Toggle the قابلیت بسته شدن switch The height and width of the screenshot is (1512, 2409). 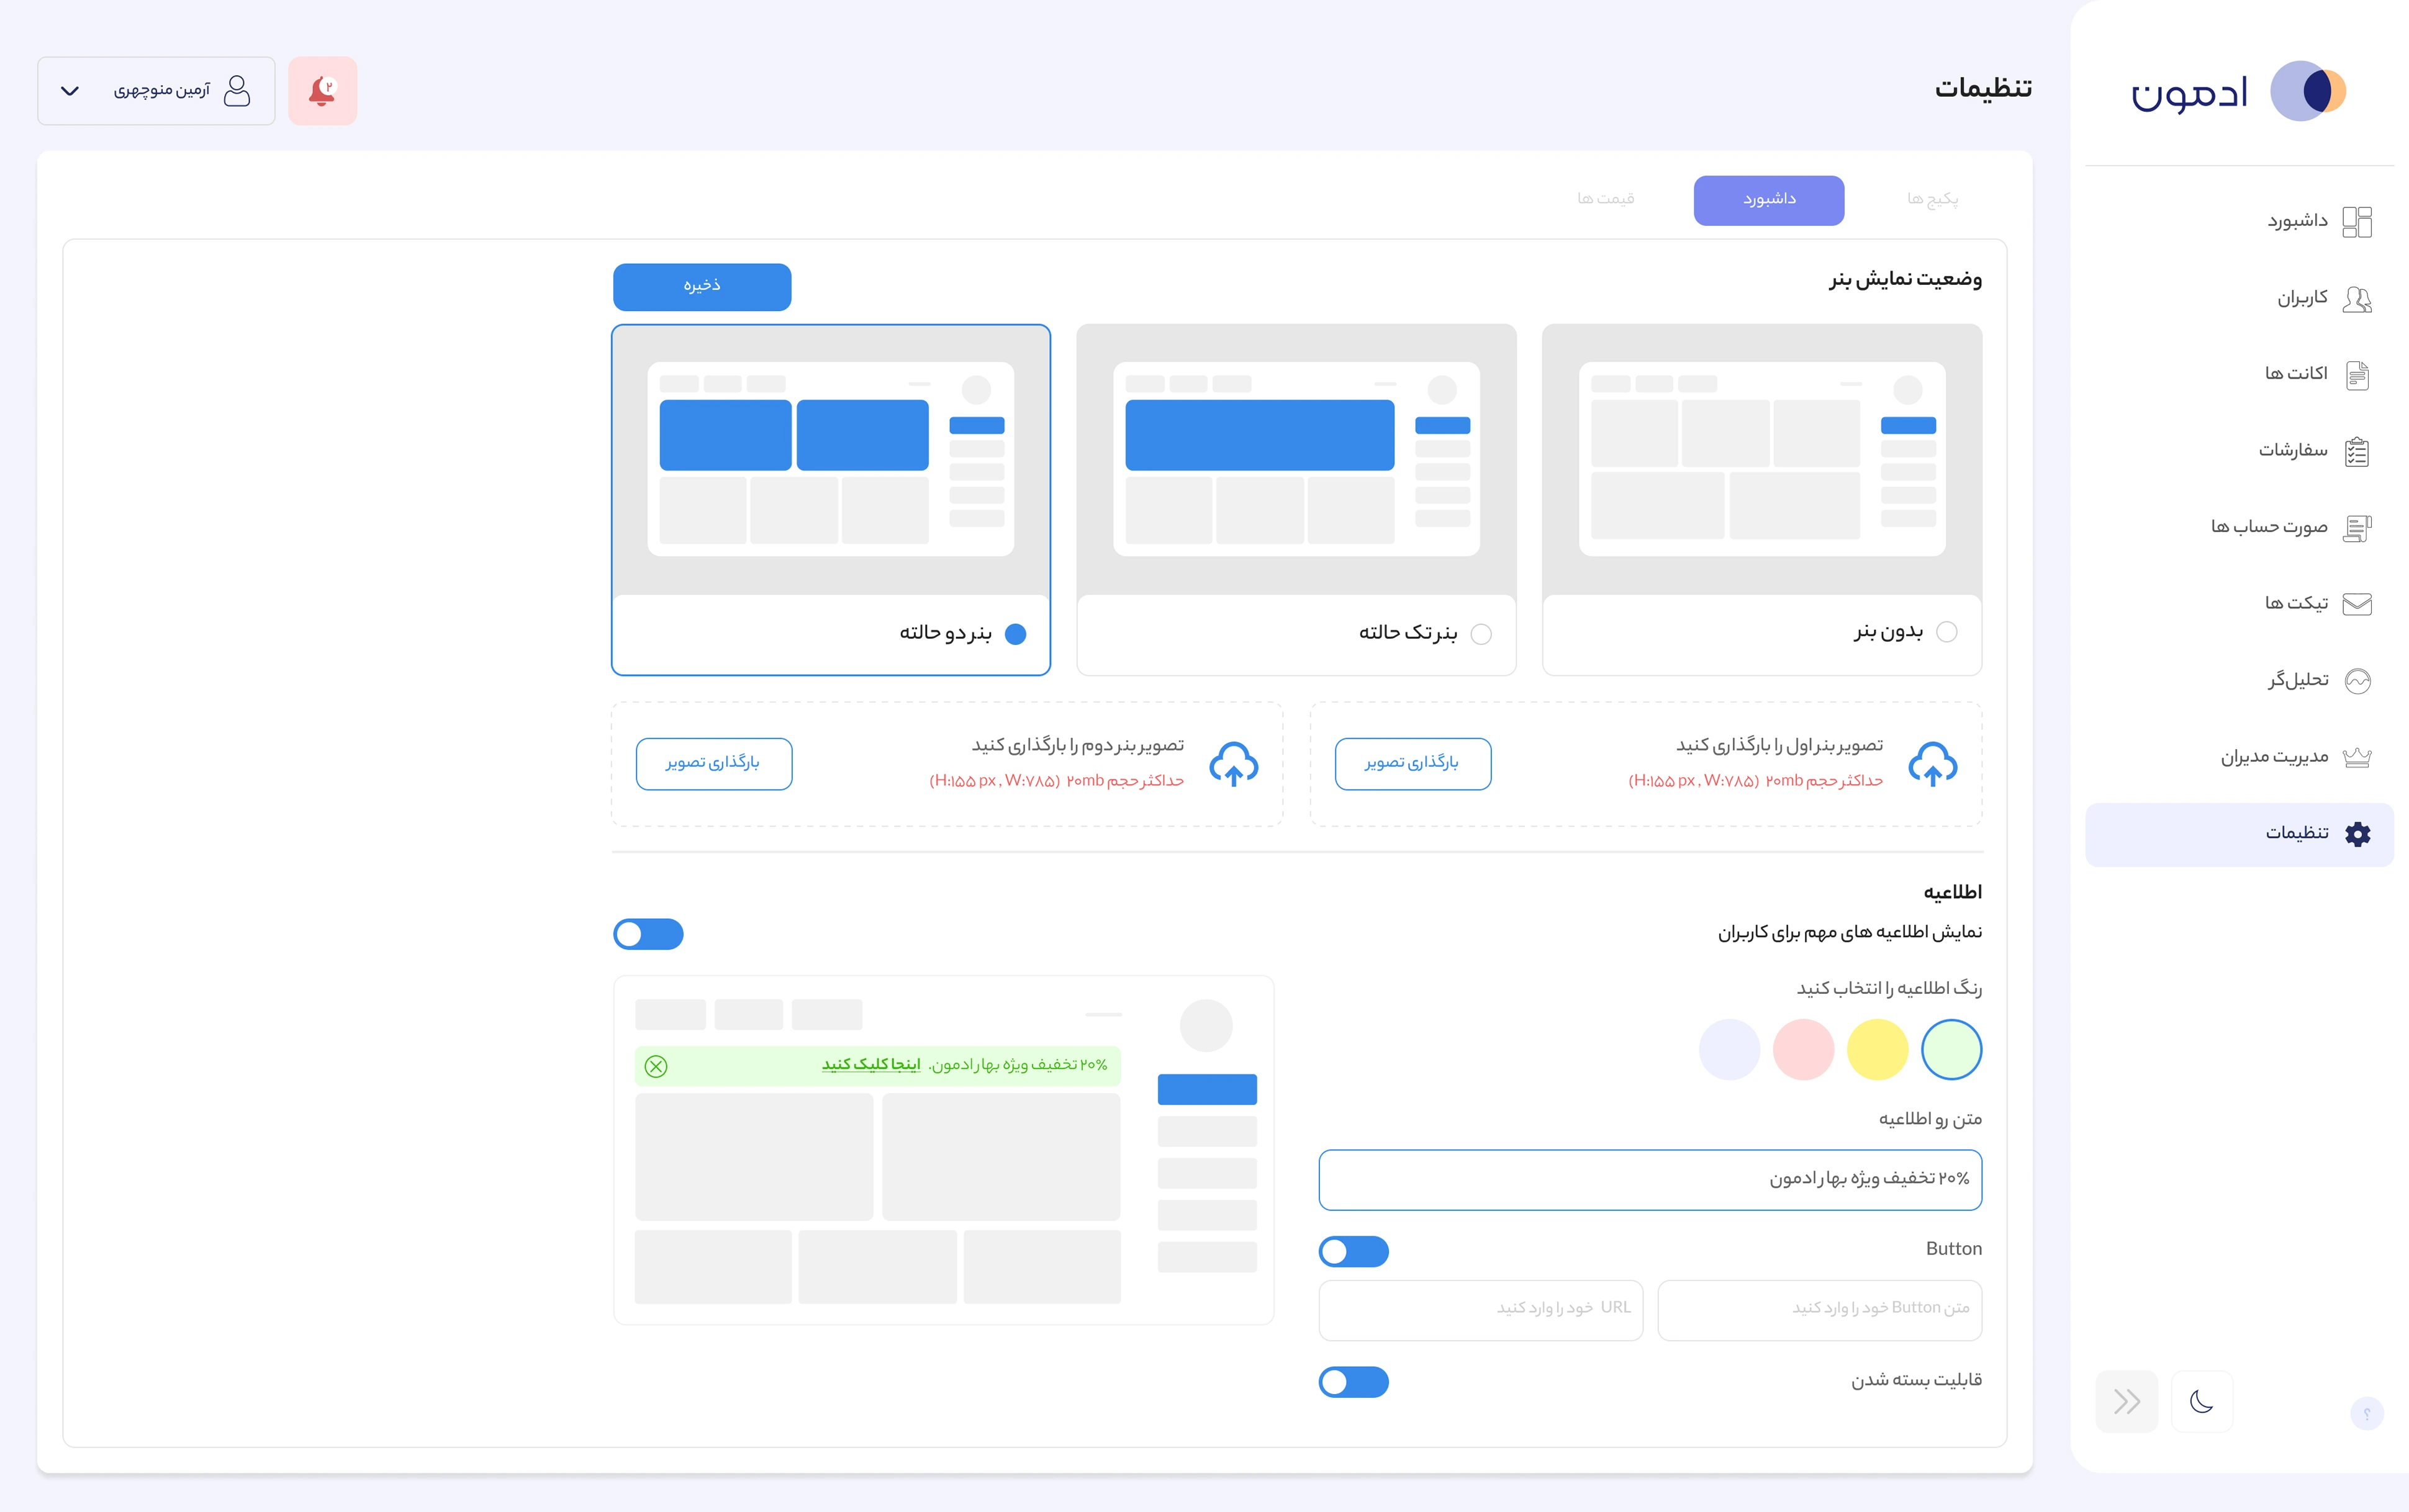1353,1382
